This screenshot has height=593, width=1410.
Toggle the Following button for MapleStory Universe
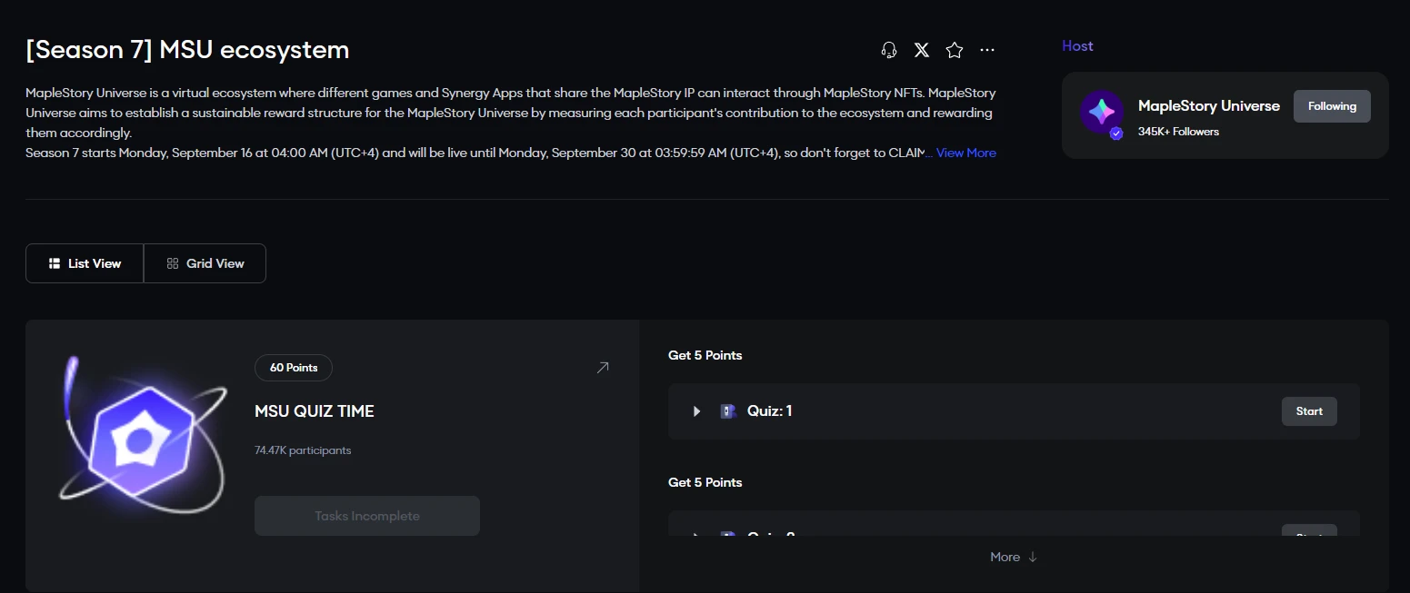point(1332,106)
